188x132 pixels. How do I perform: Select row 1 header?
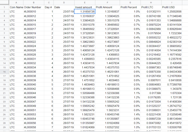coord(5,7)
